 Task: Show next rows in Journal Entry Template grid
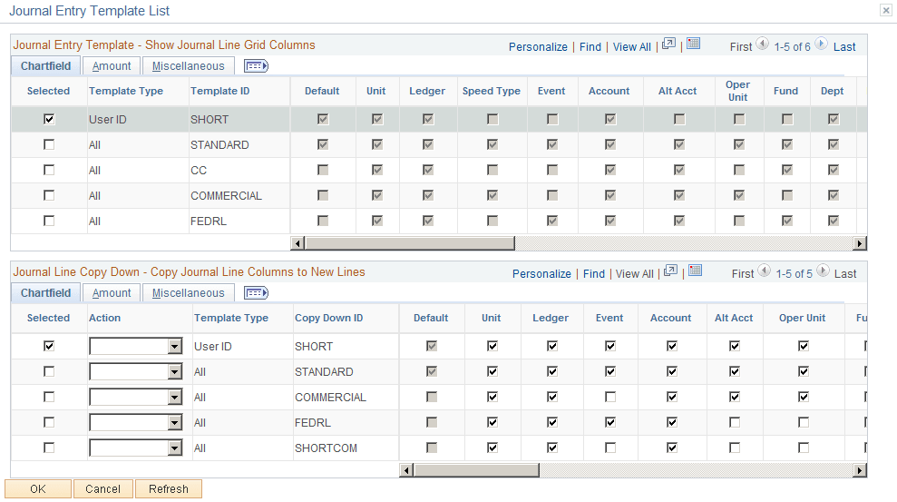click(x=821, y=44)
